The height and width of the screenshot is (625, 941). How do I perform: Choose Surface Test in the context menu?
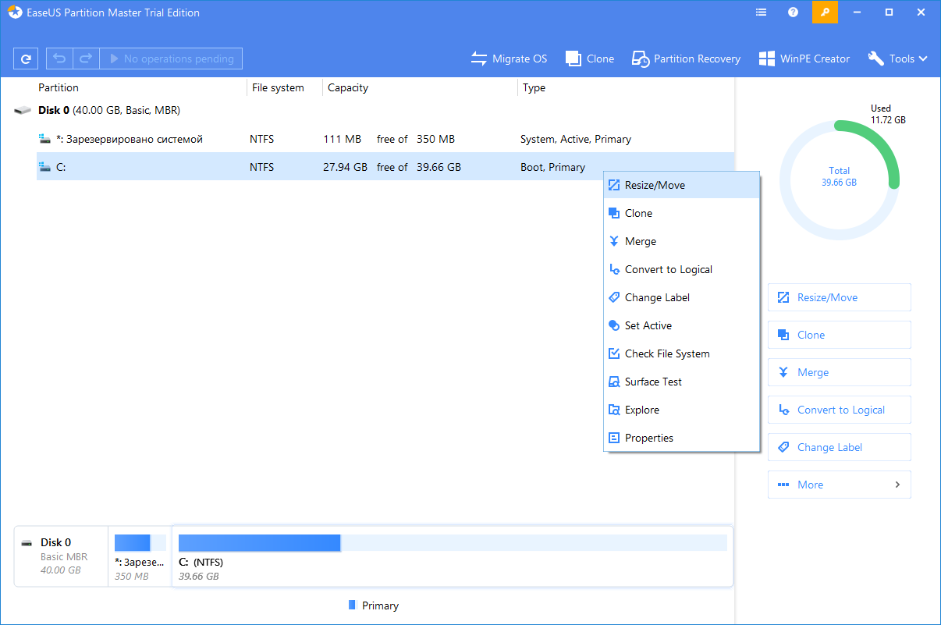coord(682,382)
